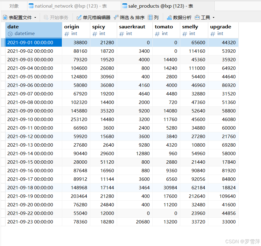261x246 pixels.
Task: Click the upgrade column header
Action: pyautogui.click(x=223, y=30)
